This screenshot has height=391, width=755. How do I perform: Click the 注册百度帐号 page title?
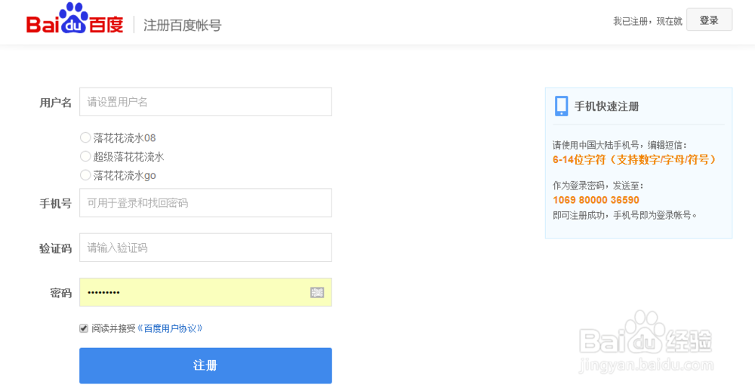[x=182, y=25]
